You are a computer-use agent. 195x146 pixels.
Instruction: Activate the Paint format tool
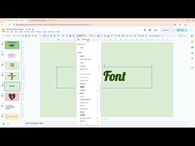[x=29, y=36]
